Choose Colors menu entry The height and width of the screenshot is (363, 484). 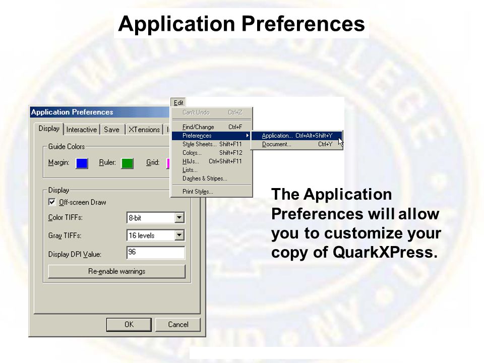click(x=212, y=153)
